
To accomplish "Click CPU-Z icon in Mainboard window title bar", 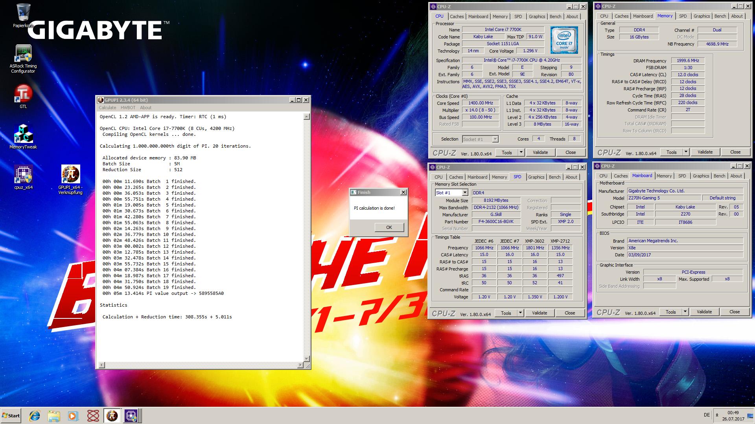I will coord(597,166).
